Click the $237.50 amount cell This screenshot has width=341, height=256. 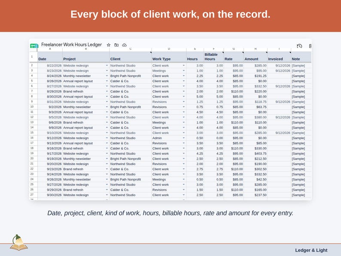[x=256, y=195]
